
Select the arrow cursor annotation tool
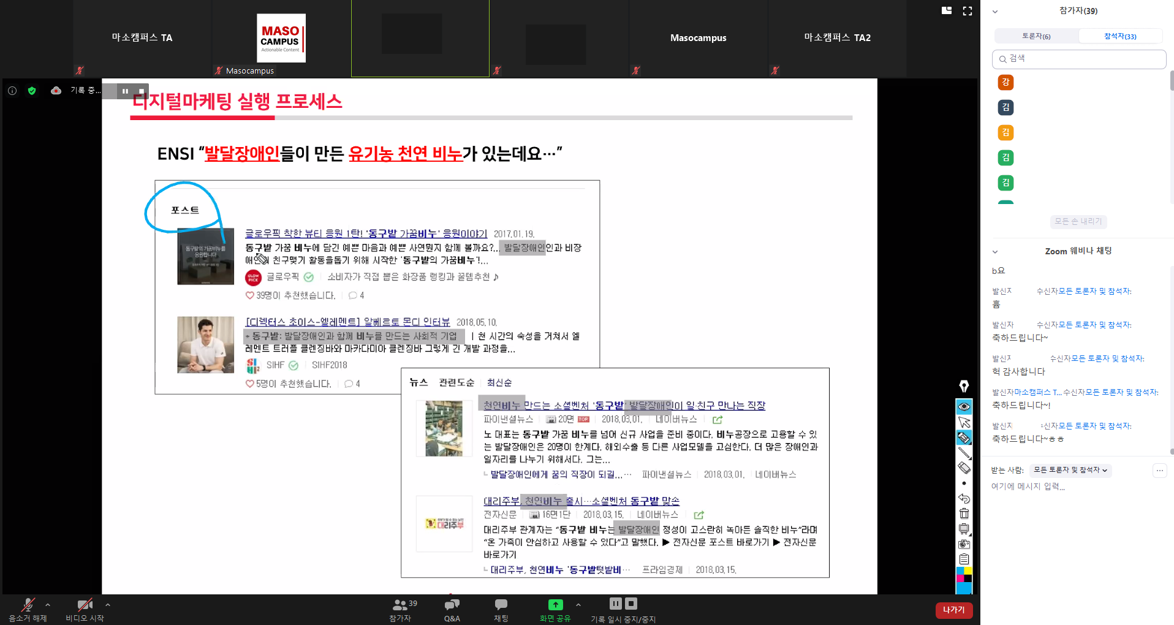pyautogui.click(x=964, y=422)
